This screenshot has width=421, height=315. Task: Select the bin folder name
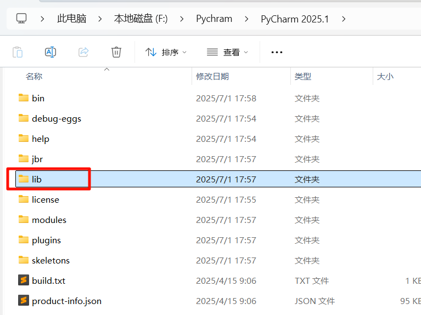coord(38,99)
